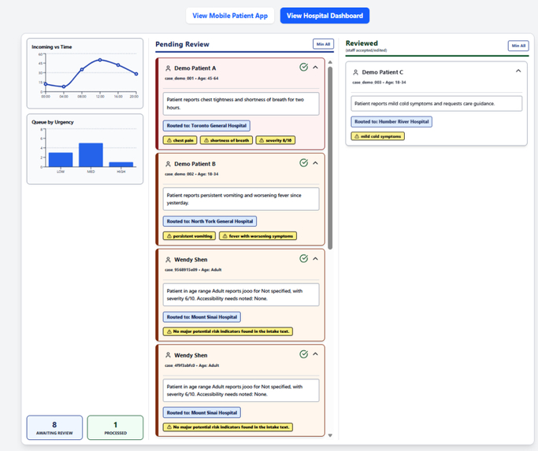Switch to View Mobile Patient App
Image resolution: width=538 pixels, height=451 pixels.
pyautogui.click(x=230, y=16)
